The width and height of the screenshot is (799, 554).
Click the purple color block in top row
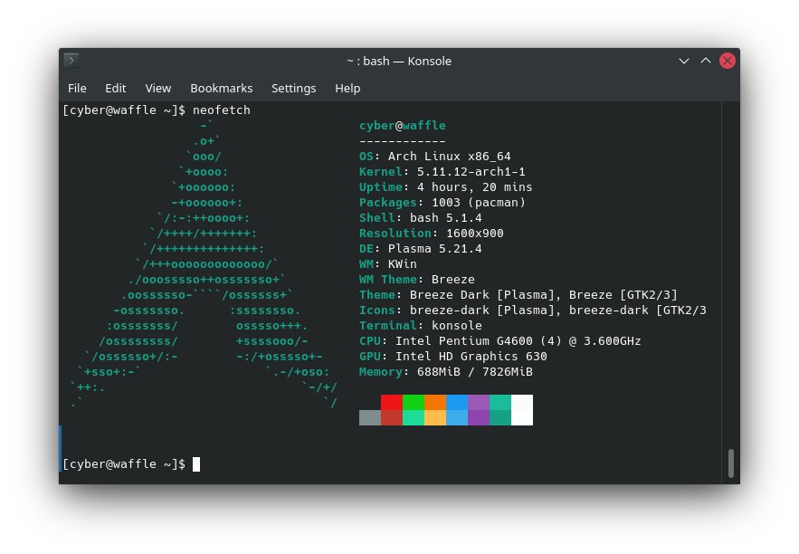click(x=479, y=402)
